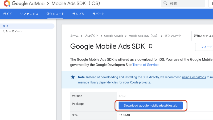Select SDK in the sidebar
This screenshot has width=213, height=120.
click(x=27, y=26)
